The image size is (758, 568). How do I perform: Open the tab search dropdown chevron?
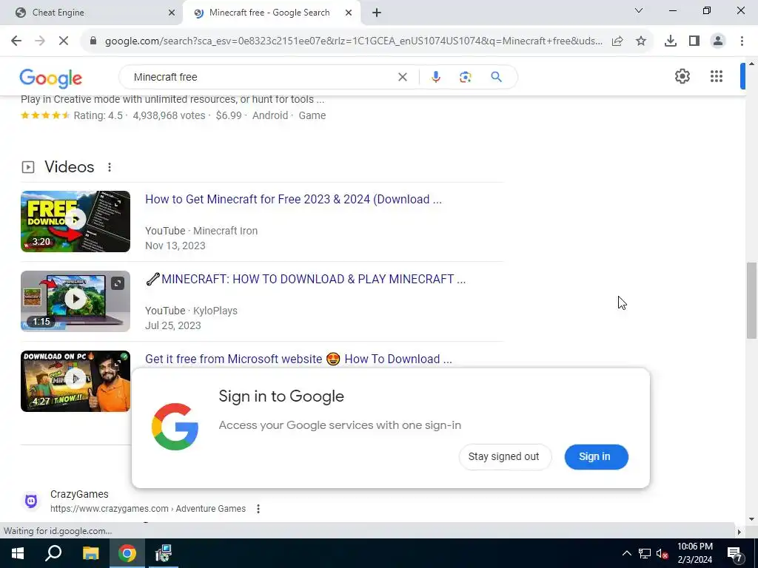click(x=639, y=10)
